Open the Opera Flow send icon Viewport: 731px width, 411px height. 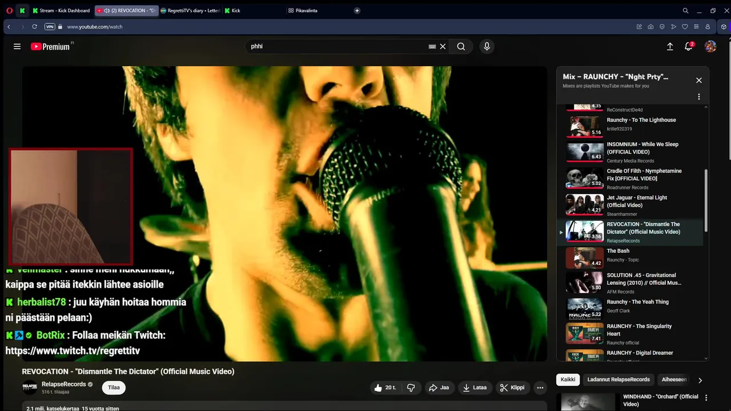click(673, 27)
